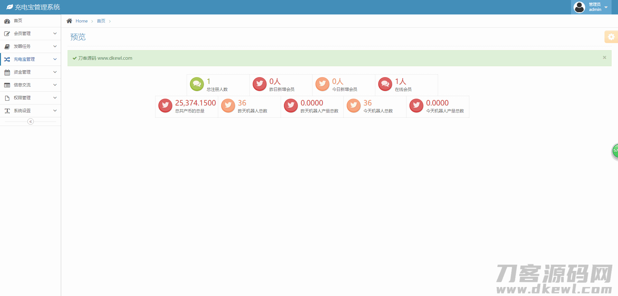Dismiss the green alert banner
618x296 pixels.
pyautogui.click(x=604, y=58)
